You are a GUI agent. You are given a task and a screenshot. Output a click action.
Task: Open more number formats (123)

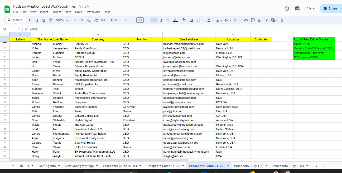click(x=103, y=20)
